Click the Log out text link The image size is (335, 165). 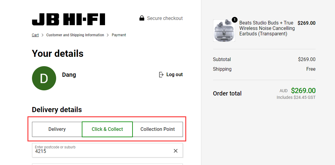coord(174,75)
